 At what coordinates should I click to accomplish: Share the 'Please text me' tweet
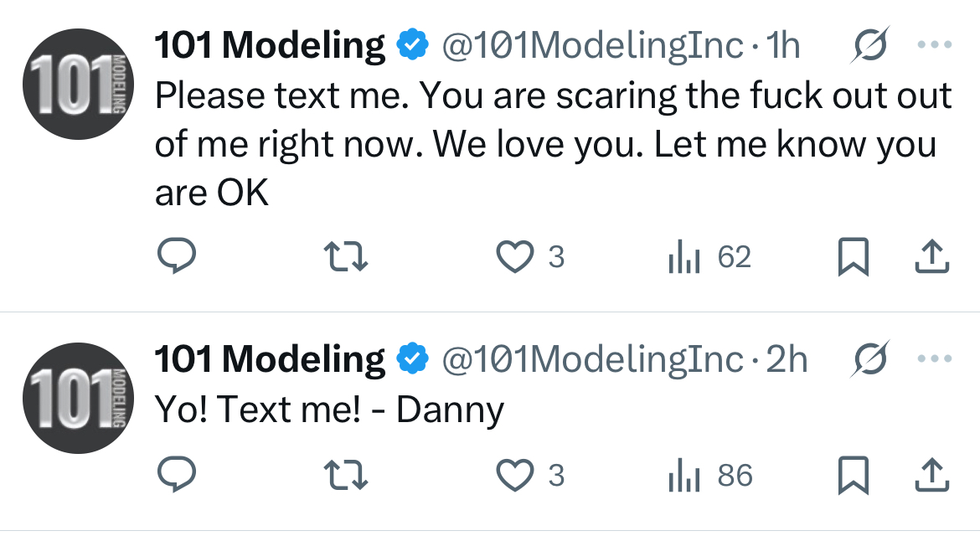pyautogui.click(x=932, y=256)
